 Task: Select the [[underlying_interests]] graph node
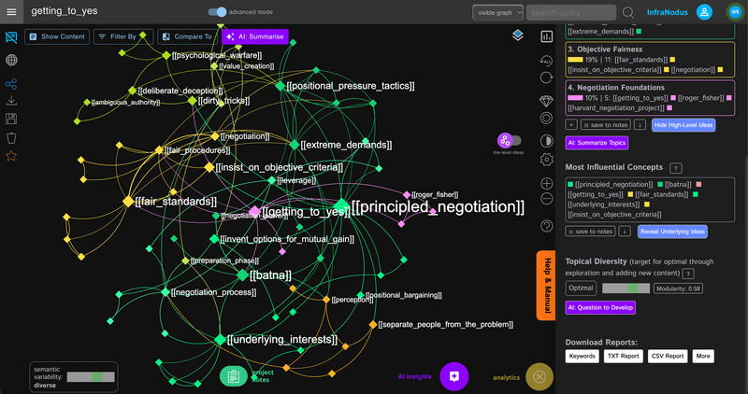click(x=220, y=339)
